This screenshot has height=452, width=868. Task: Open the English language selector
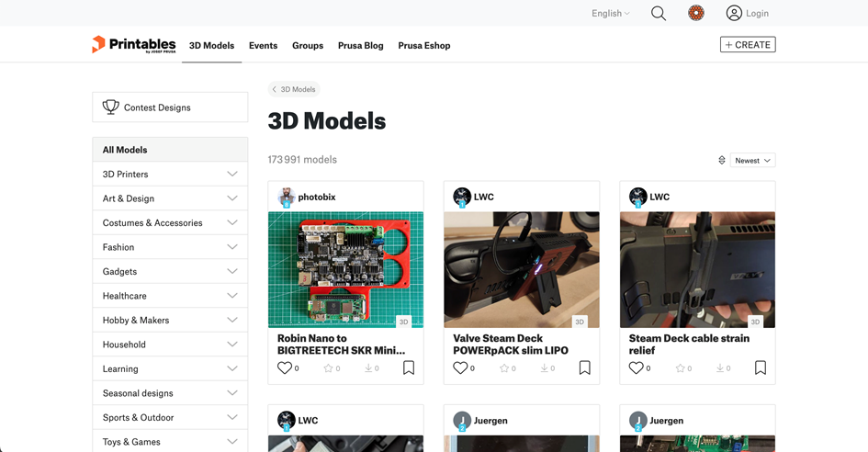(x=611, y=14)
